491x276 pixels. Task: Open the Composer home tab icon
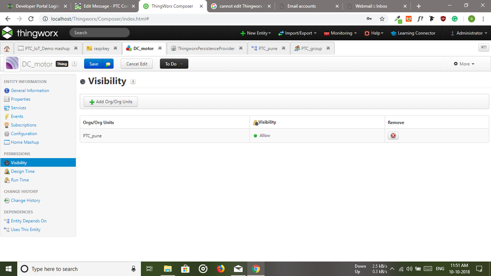point(7,49)
